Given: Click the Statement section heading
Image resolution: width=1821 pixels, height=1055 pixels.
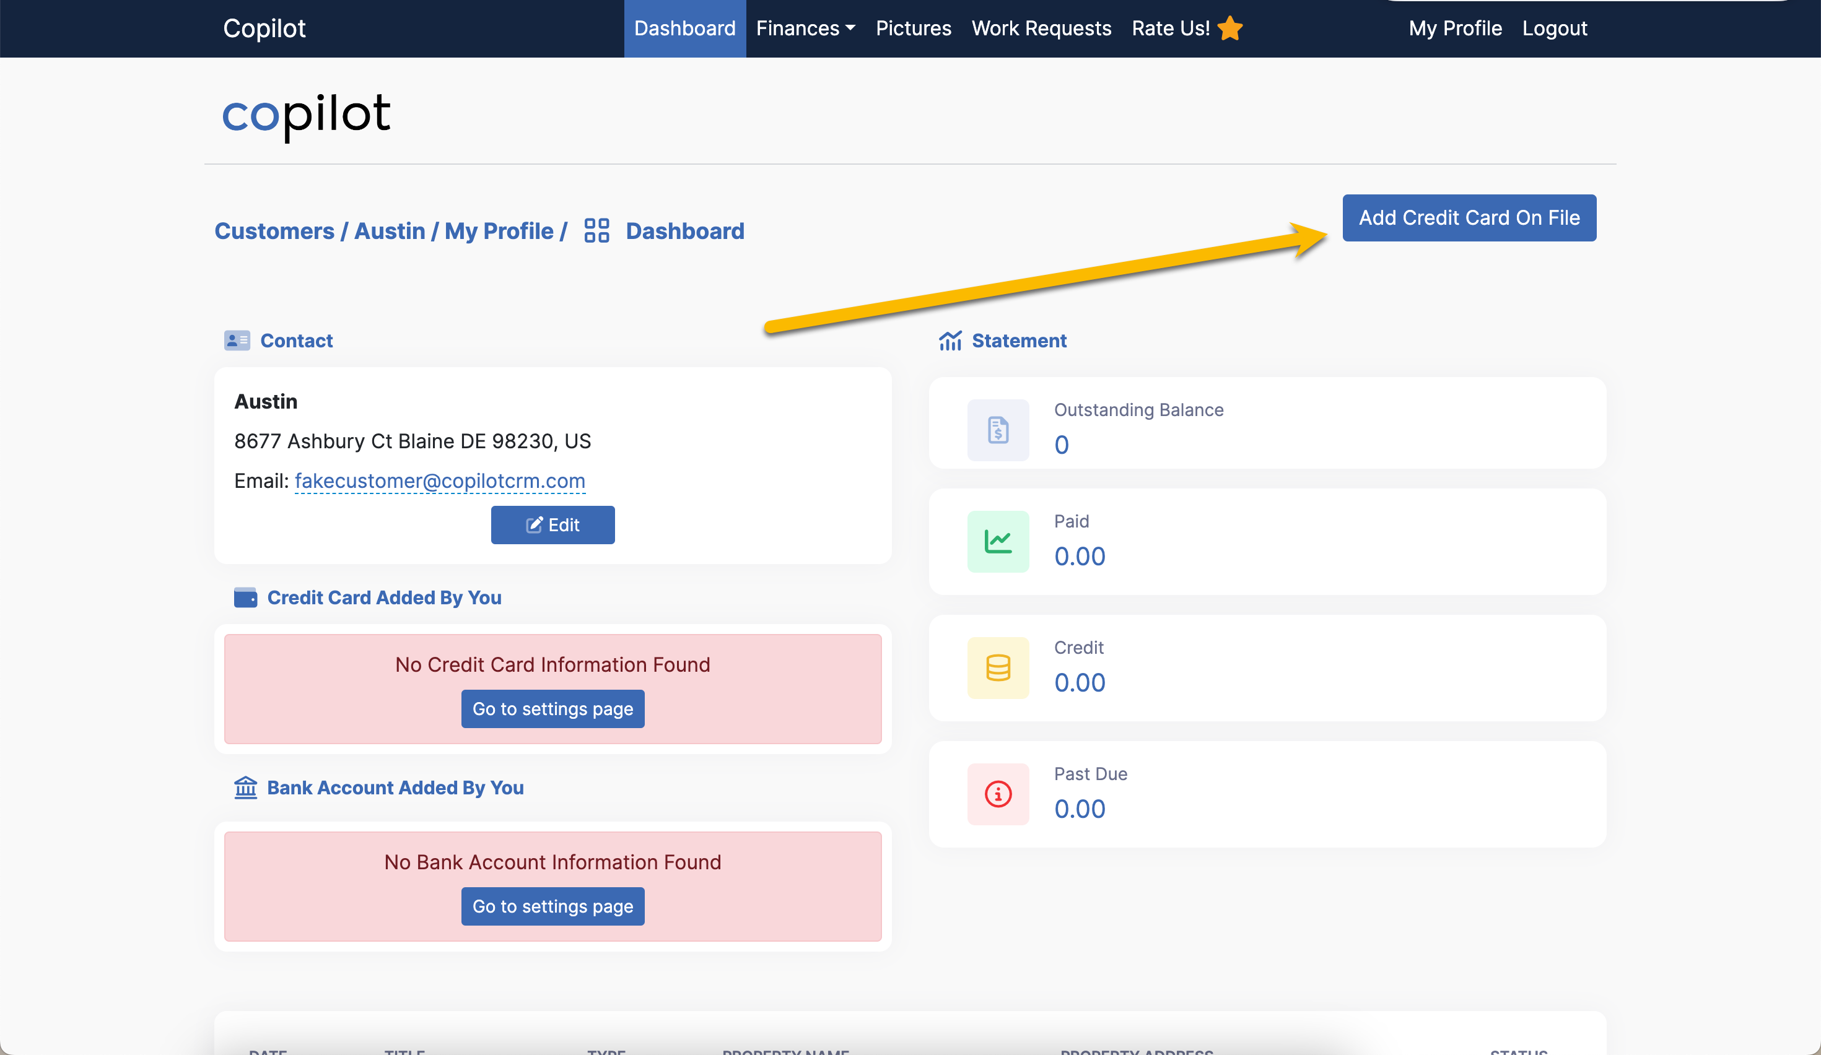Looking at the screenshot, I should click(x=1019, y=340).
